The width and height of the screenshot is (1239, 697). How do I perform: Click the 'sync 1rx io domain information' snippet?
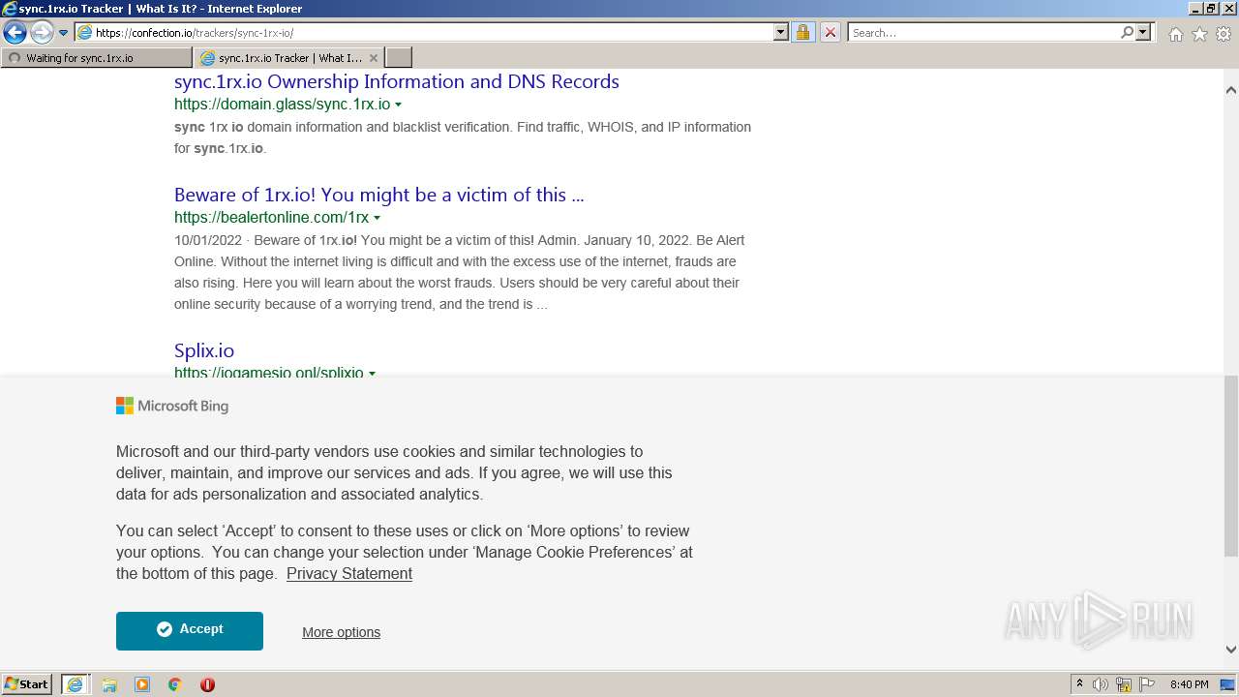pyautogui.click(x=463, y=137)
